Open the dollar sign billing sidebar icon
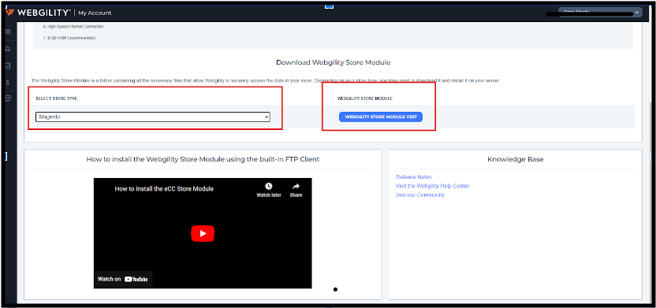This screenshot has height=308, width=656. tap(8, 83)
